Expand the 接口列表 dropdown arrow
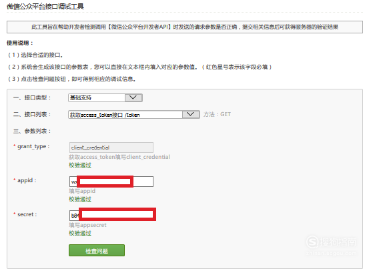 pos(191,115)
